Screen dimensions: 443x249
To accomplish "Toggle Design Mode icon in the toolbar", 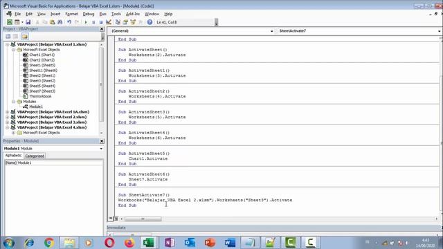I will (109, 22).
